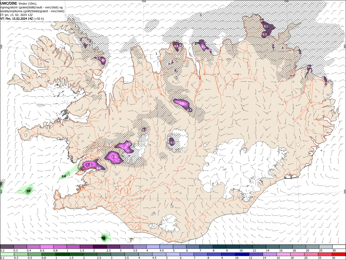The width and height of the screenshot is (346, 260).
Task: Click the 20W longitude label
Action: [144, 1]
